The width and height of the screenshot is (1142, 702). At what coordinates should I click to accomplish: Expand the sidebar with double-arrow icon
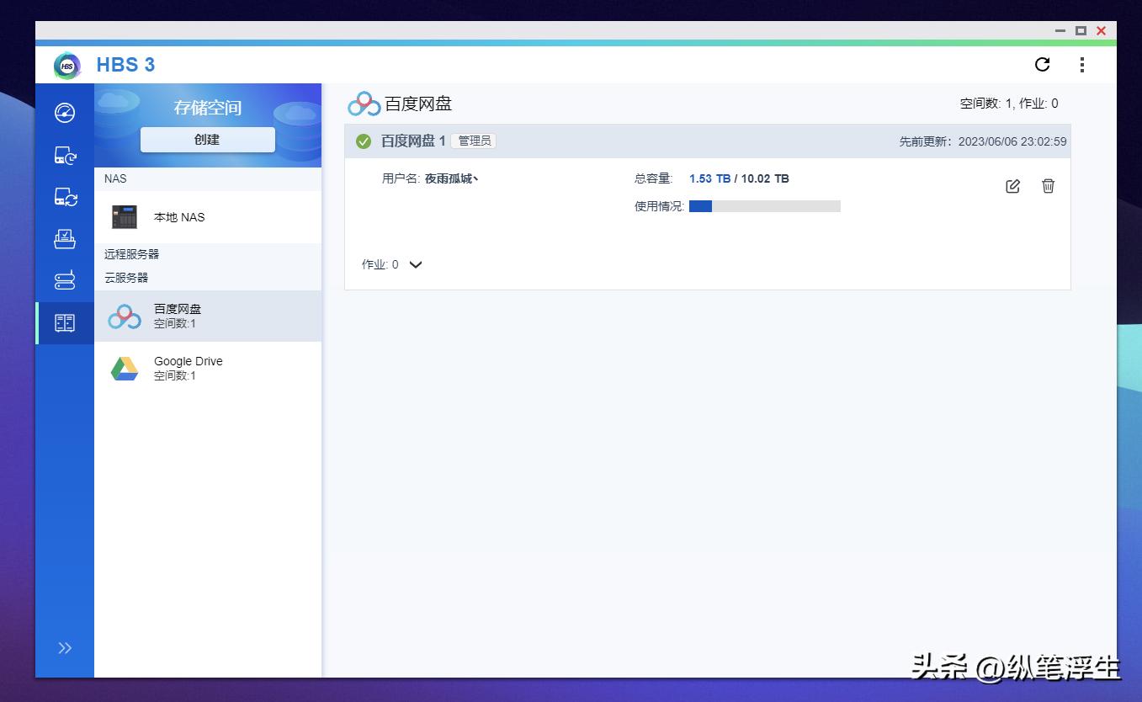(65, 648)
